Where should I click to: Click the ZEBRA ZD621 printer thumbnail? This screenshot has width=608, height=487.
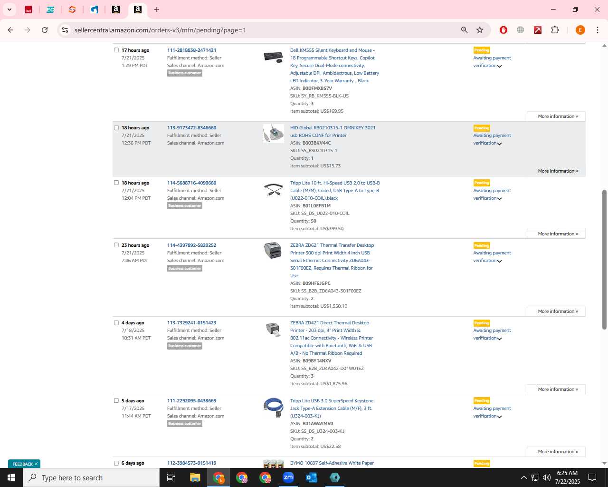pos(273,250)
